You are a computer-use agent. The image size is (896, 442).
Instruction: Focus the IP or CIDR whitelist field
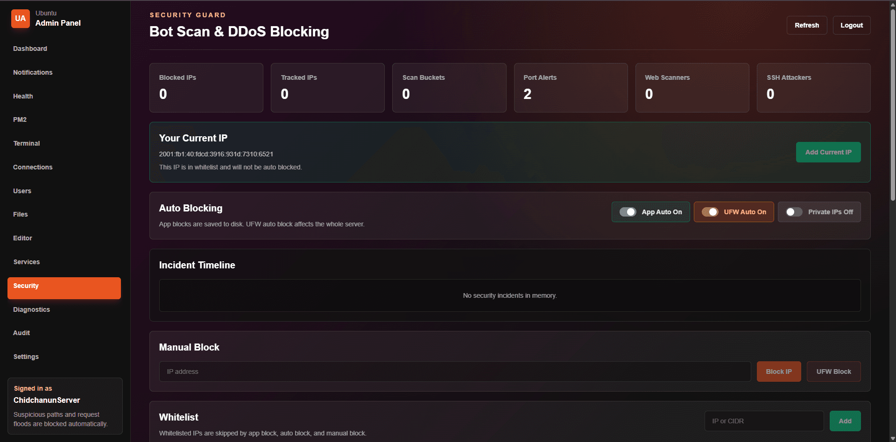(x=764, y=421)
